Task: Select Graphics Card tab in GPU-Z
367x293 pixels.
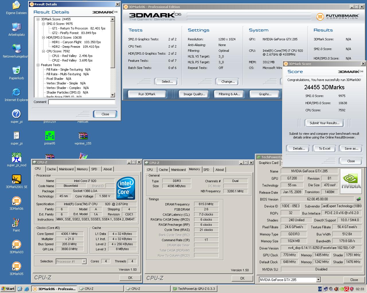Action: (x=269, y=163)
